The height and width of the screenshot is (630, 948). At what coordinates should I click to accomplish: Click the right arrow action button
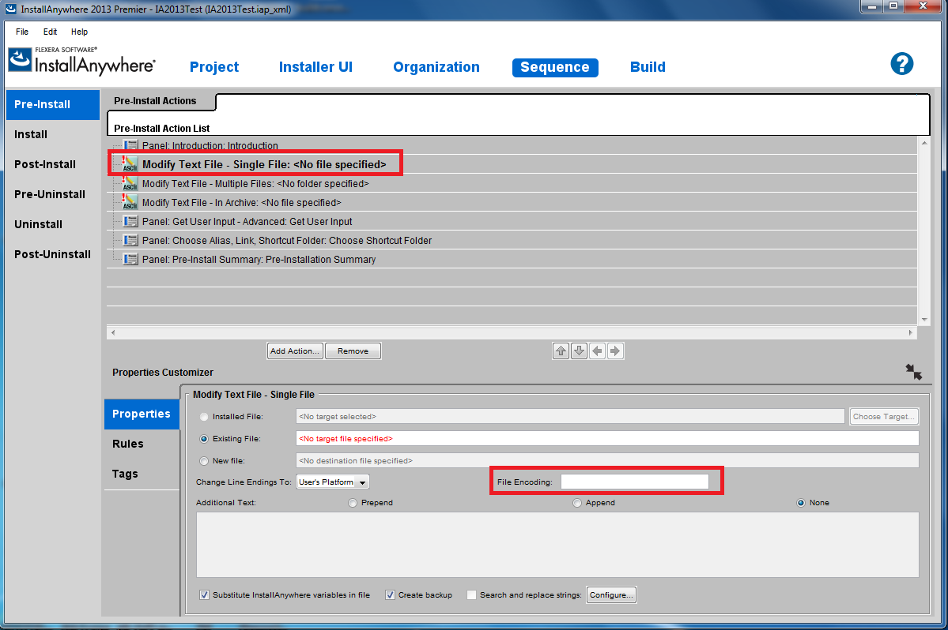(x=615, y=351)
